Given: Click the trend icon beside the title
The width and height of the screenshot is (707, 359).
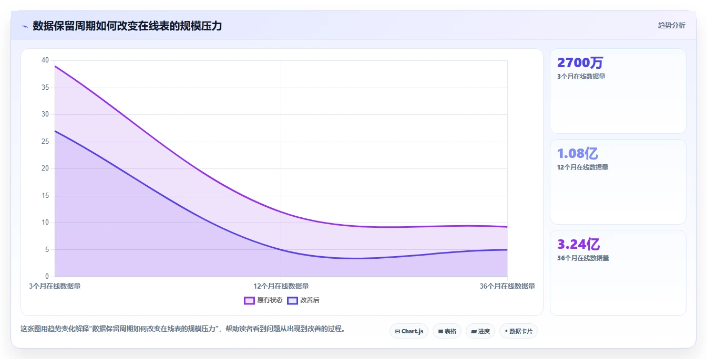Looking at the screenshot, I should point(25,26).
